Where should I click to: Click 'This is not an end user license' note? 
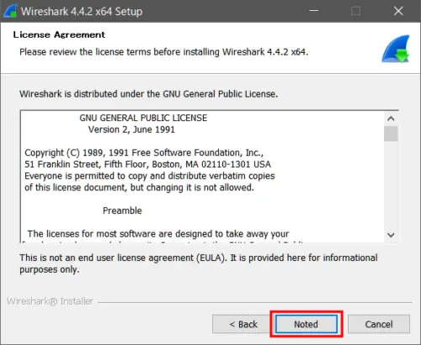tap(199, 263)
